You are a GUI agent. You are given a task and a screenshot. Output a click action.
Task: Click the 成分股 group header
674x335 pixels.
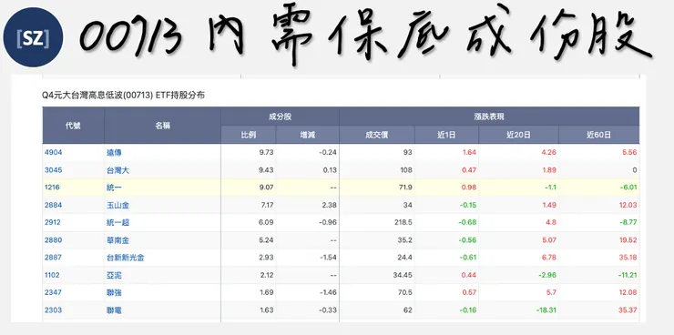coord(280,117)
